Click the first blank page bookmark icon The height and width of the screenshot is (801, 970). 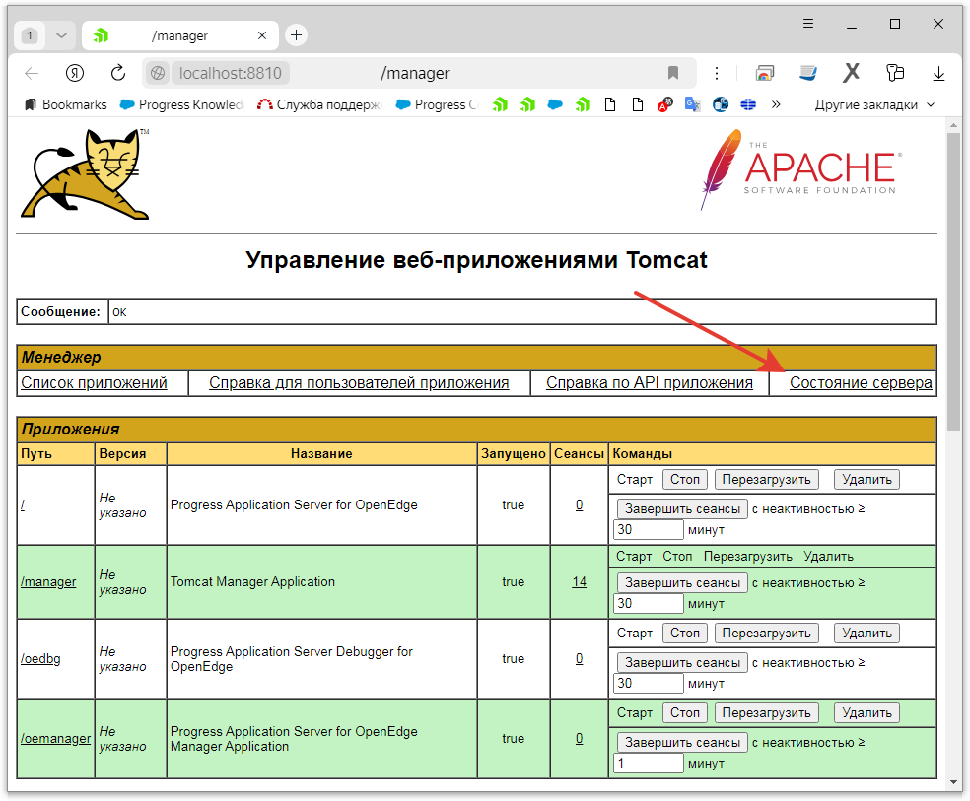(x=610, y=104)
